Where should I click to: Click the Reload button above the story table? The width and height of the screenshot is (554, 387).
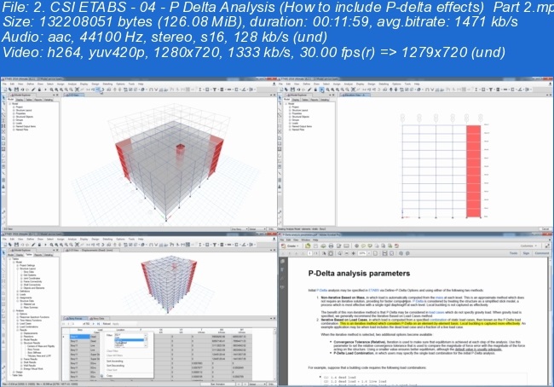[x=107, y=324]
